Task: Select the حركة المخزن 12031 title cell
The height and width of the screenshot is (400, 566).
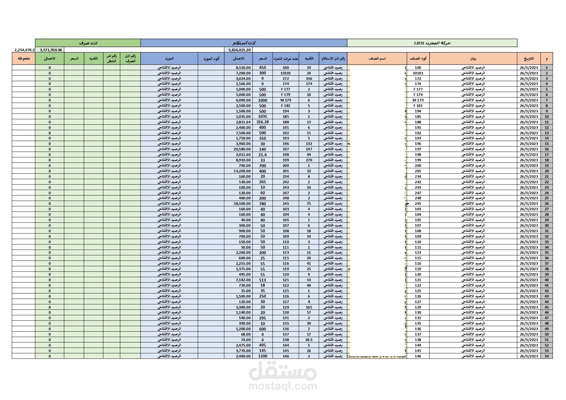Action: (432, 43)
